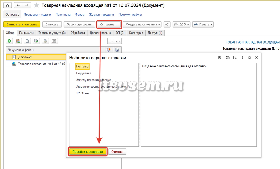280x169 pixels.
Task: Select the 1C:Share option
Action: click(x=83, y=93)
